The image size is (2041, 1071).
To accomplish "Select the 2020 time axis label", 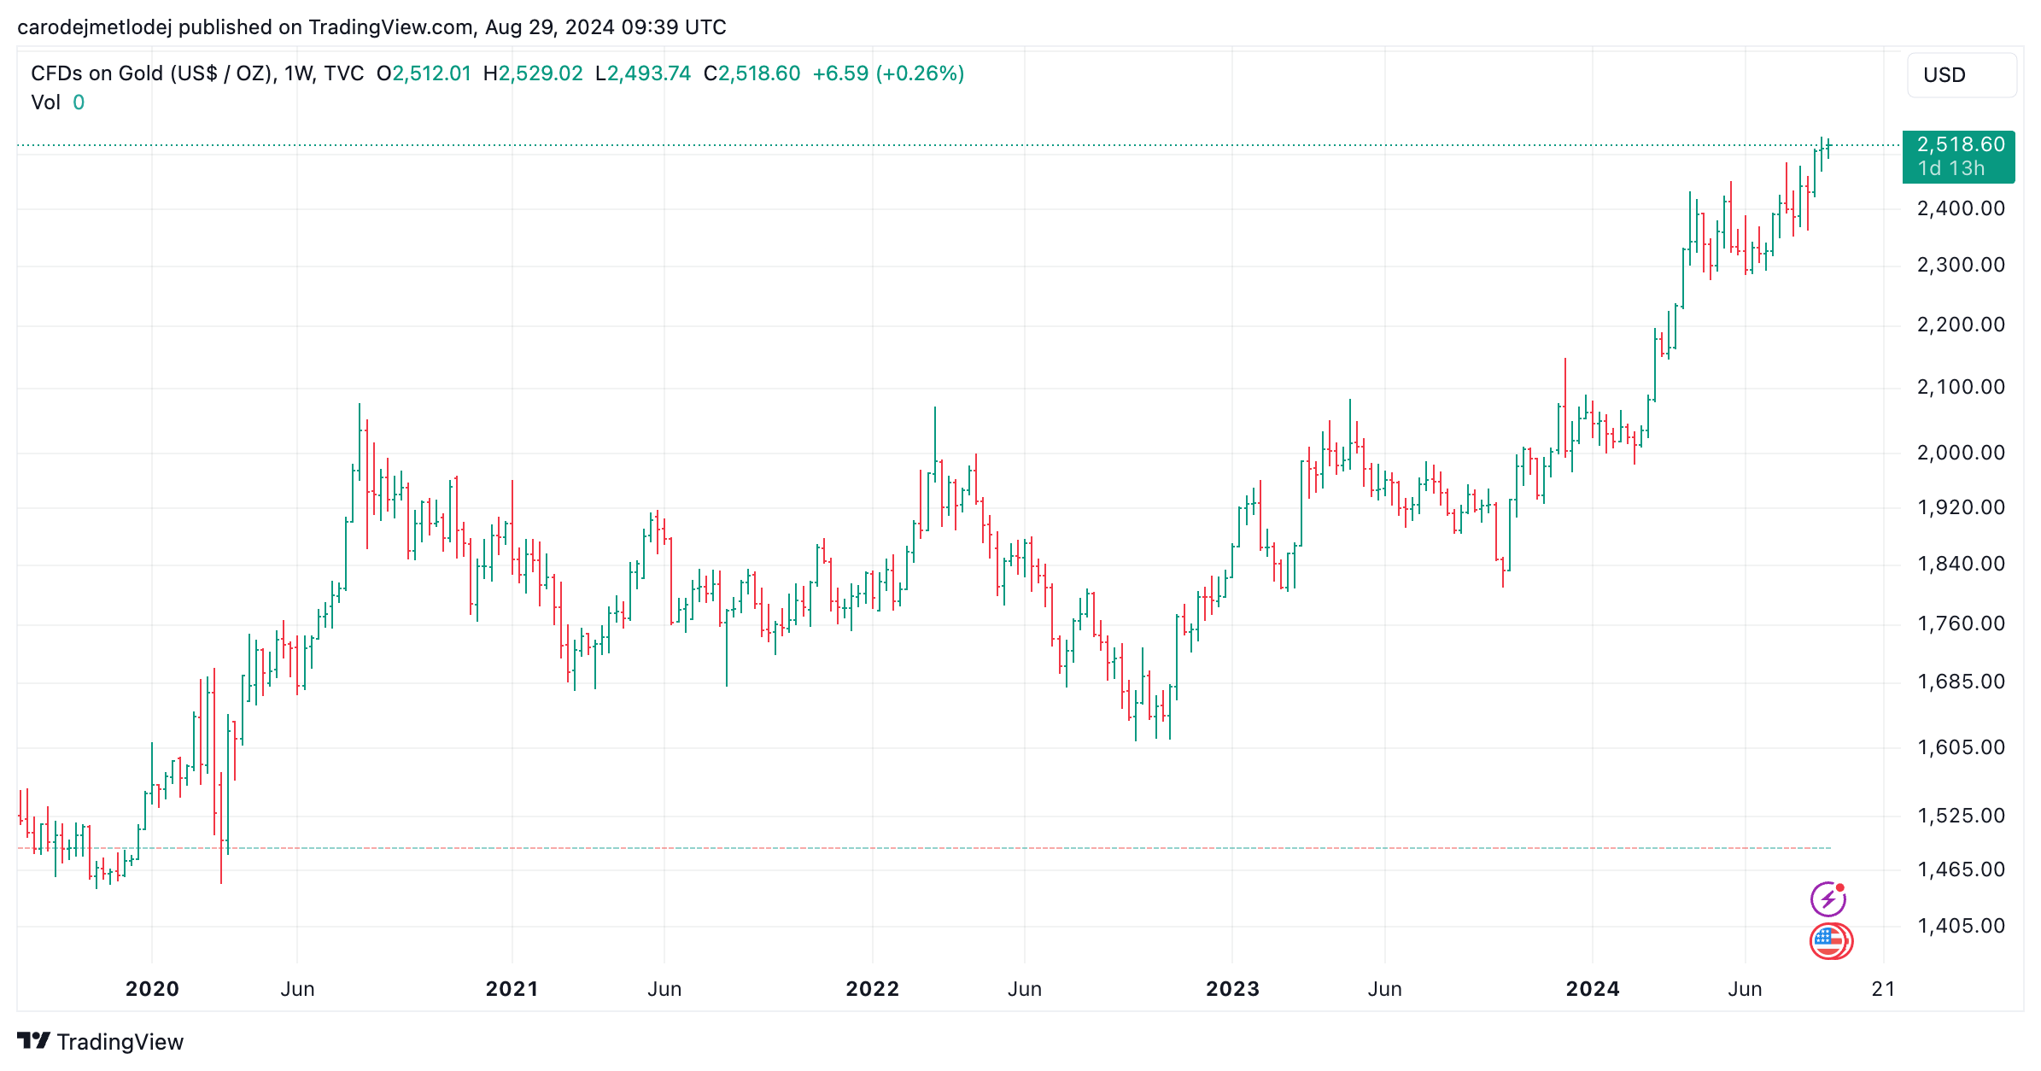I will (x=152, y=989).
